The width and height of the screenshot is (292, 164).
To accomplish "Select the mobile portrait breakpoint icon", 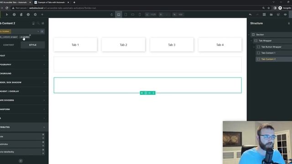I will tap(140, 15).
